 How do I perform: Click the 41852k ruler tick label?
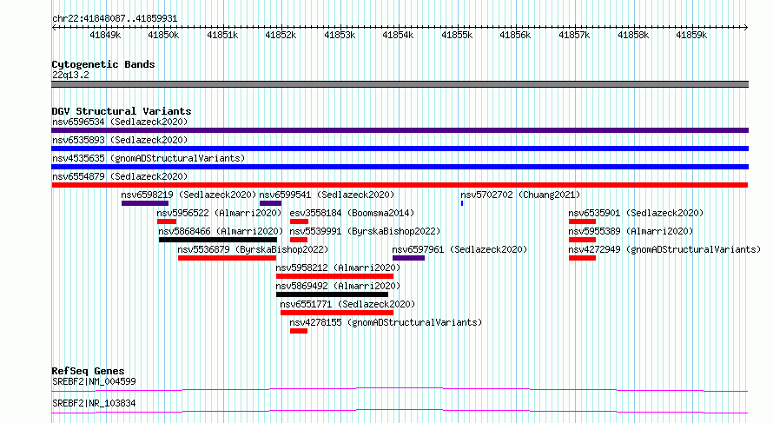click(281, 35)
